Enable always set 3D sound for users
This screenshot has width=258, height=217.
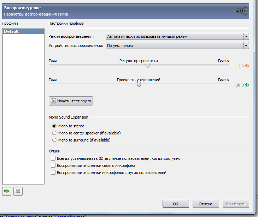53,158
